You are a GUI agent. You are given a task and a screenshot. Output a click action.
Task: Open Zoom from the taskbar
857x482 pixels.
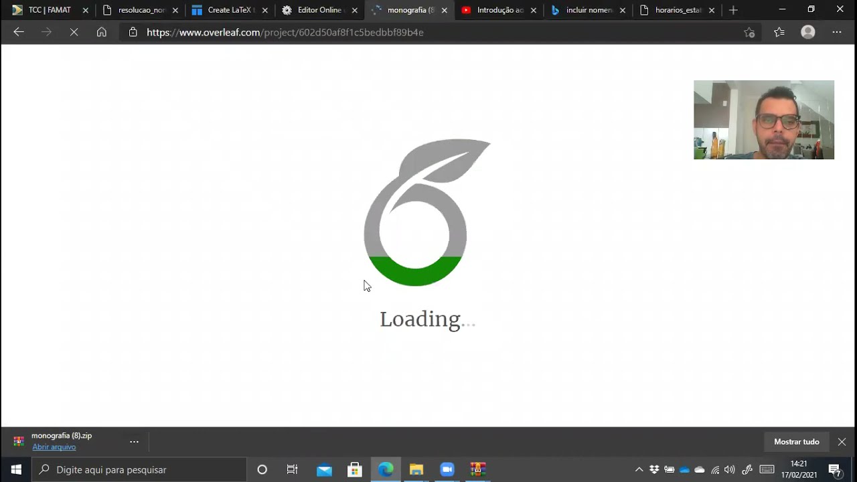(447, 469)
